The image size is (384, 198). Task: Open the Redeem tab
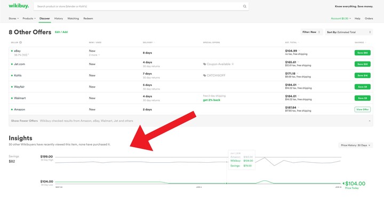pos(88,18)
